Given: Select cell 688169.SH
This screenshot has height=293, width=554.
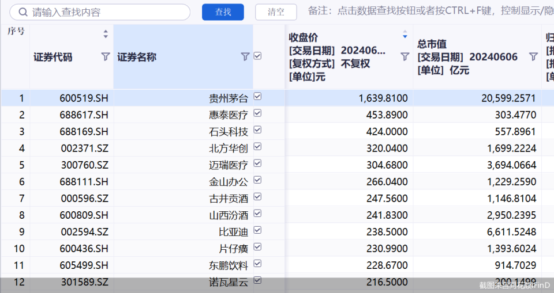Looking at the screenshot, I should 72,131.
